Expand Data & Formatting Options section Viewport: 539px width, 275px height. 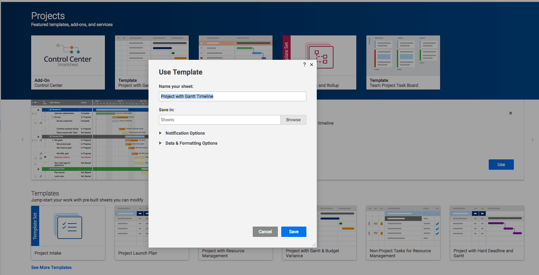[191, 143]
